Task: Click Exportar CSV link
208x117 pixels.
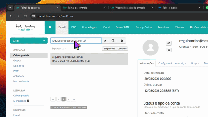Action: tap(59, 49)
